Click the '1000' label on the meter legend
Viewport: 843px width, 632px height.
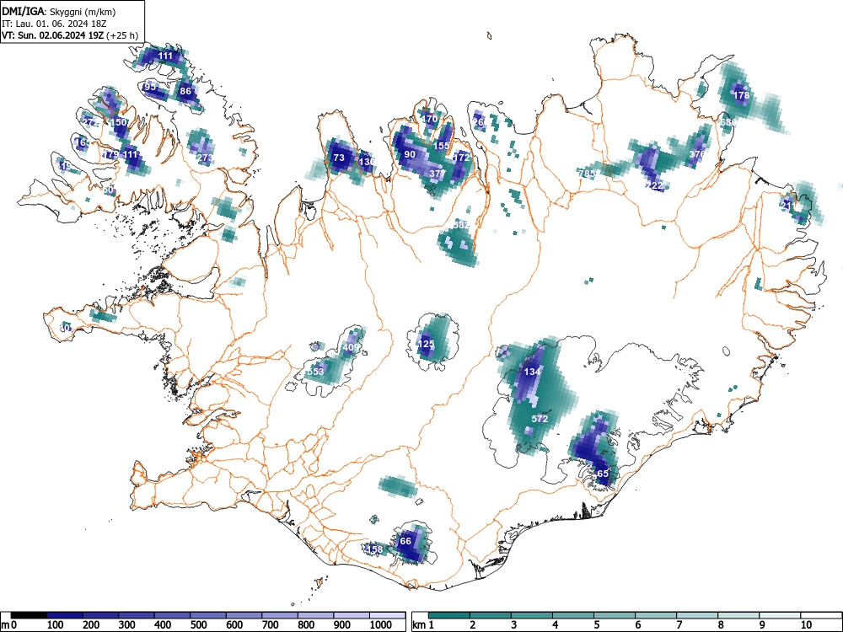tap(381, 624)
